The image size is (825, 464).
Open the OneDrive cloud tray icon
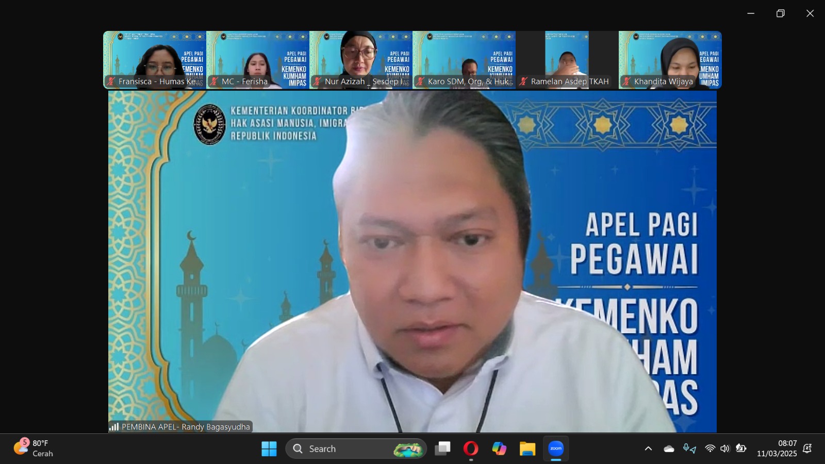coord(669,449)
